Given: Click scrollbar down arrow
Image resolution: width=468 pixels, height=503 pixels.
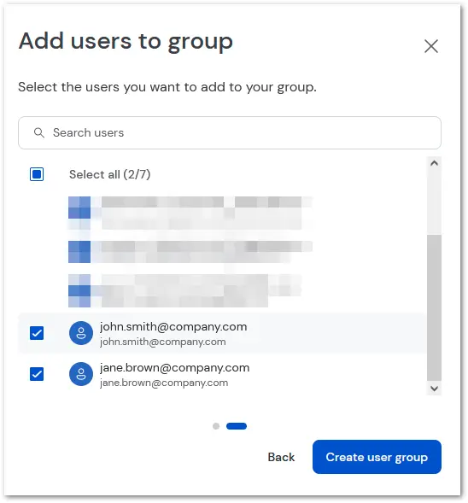Looking at the screenshot, I should [x=434, y=389].
